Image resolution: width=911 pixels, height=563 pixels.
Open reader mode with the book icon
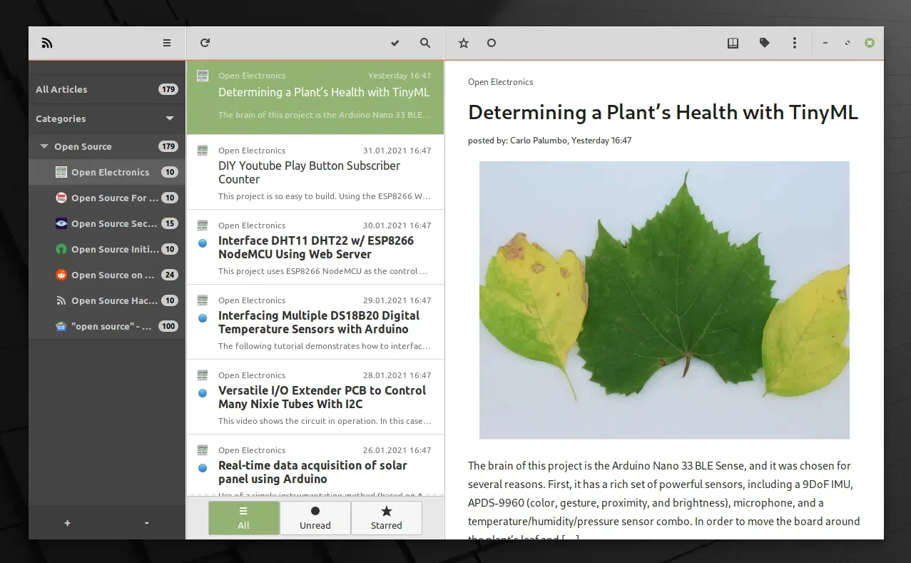733,43
